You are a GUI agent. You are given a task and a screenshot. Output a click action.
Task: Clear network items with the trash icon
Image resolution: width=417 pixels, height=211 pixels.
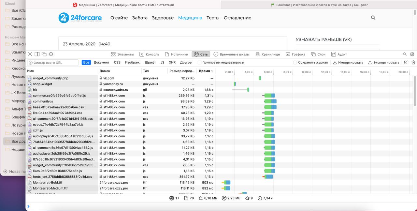[x=413, y=62]
